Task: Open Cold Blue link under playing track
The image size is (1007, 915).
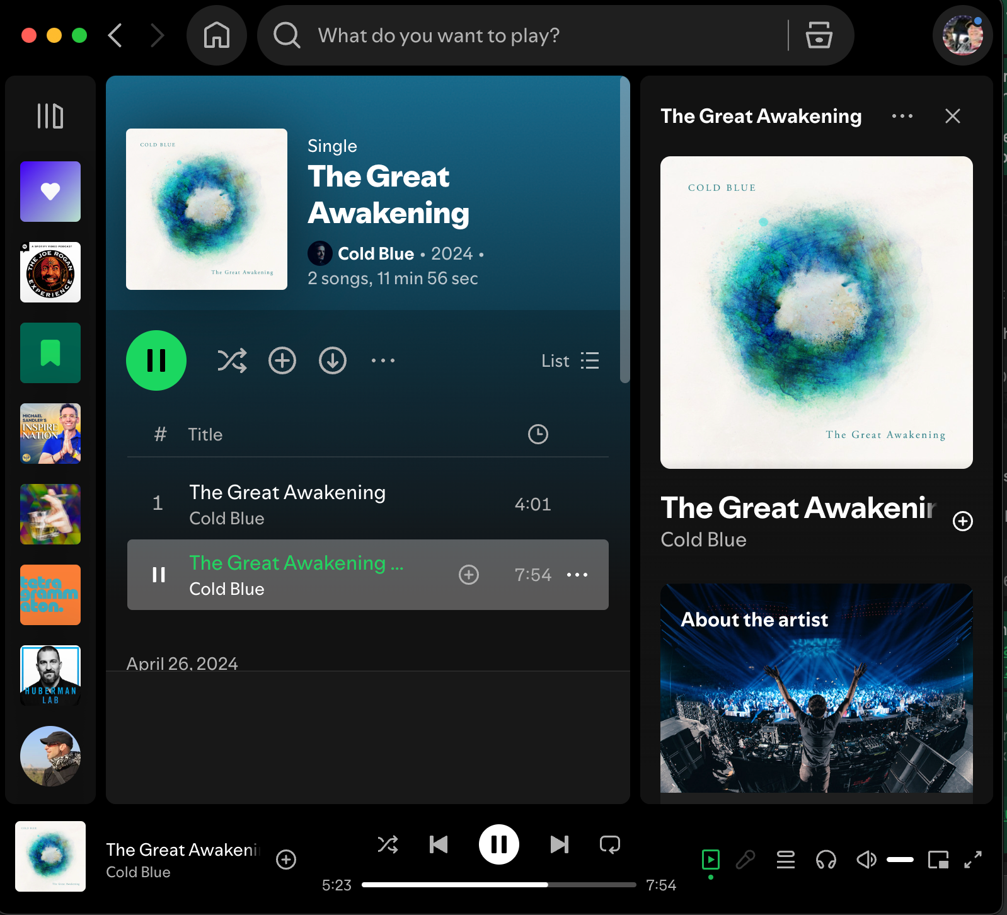Action: (x=227, y=589)
